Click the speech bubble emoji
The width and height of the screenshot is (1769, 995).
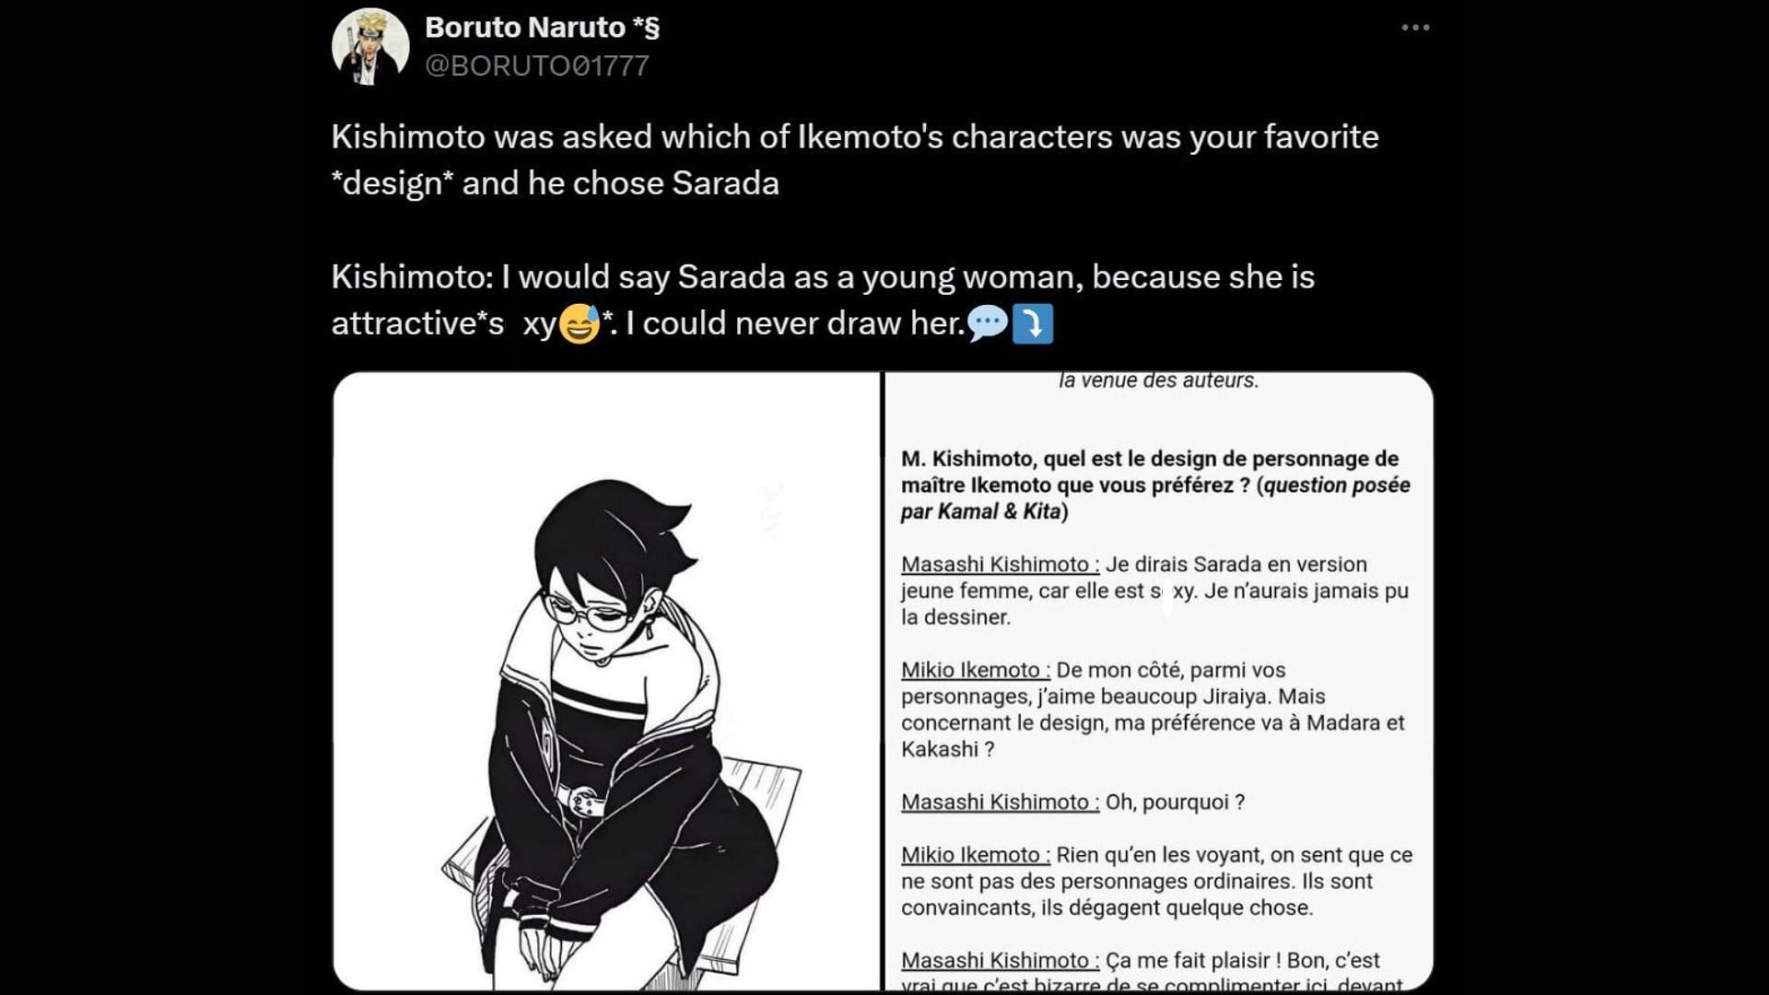tap(988, 323)
